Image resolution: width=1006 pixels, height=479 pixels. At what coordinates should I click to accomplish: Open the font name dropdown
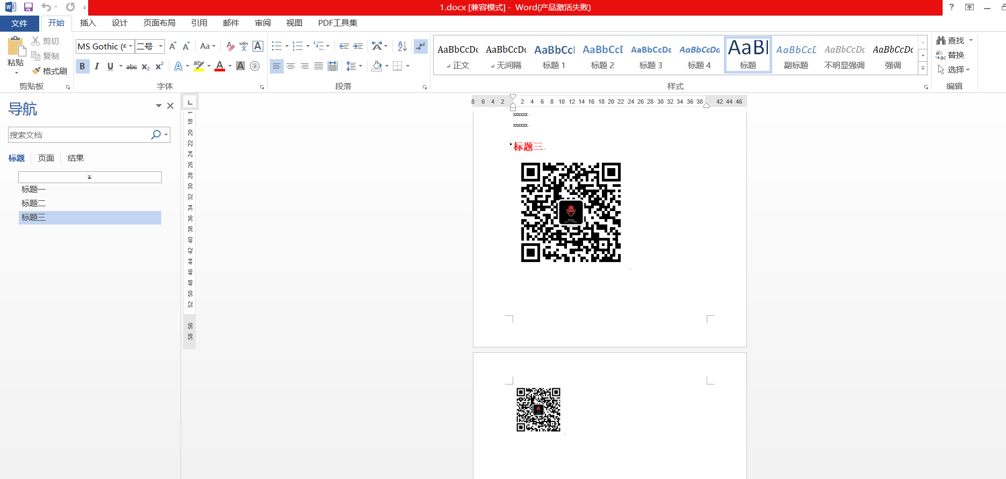[131, 46]
